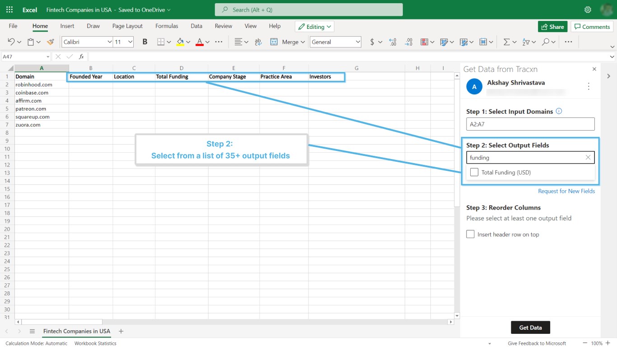This screenshot has width=617, height=347.
Task: Toggle Wrap Text
Action: [x=258, y=42]
